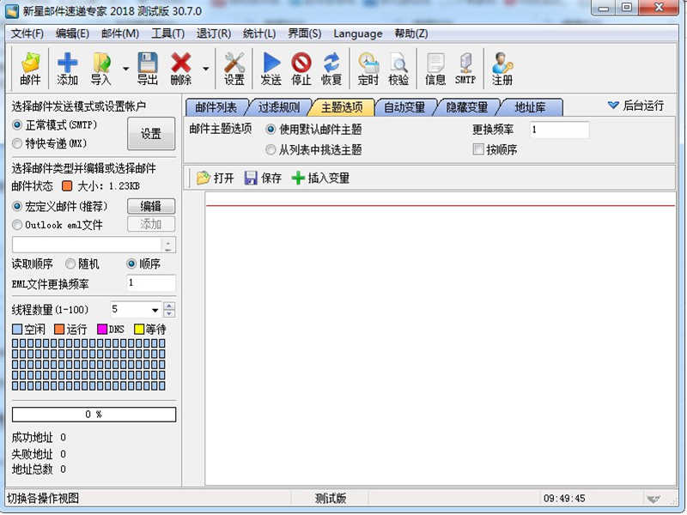Click the 更换频率 input field
The image size is (687, 515).
pos(559,130)
